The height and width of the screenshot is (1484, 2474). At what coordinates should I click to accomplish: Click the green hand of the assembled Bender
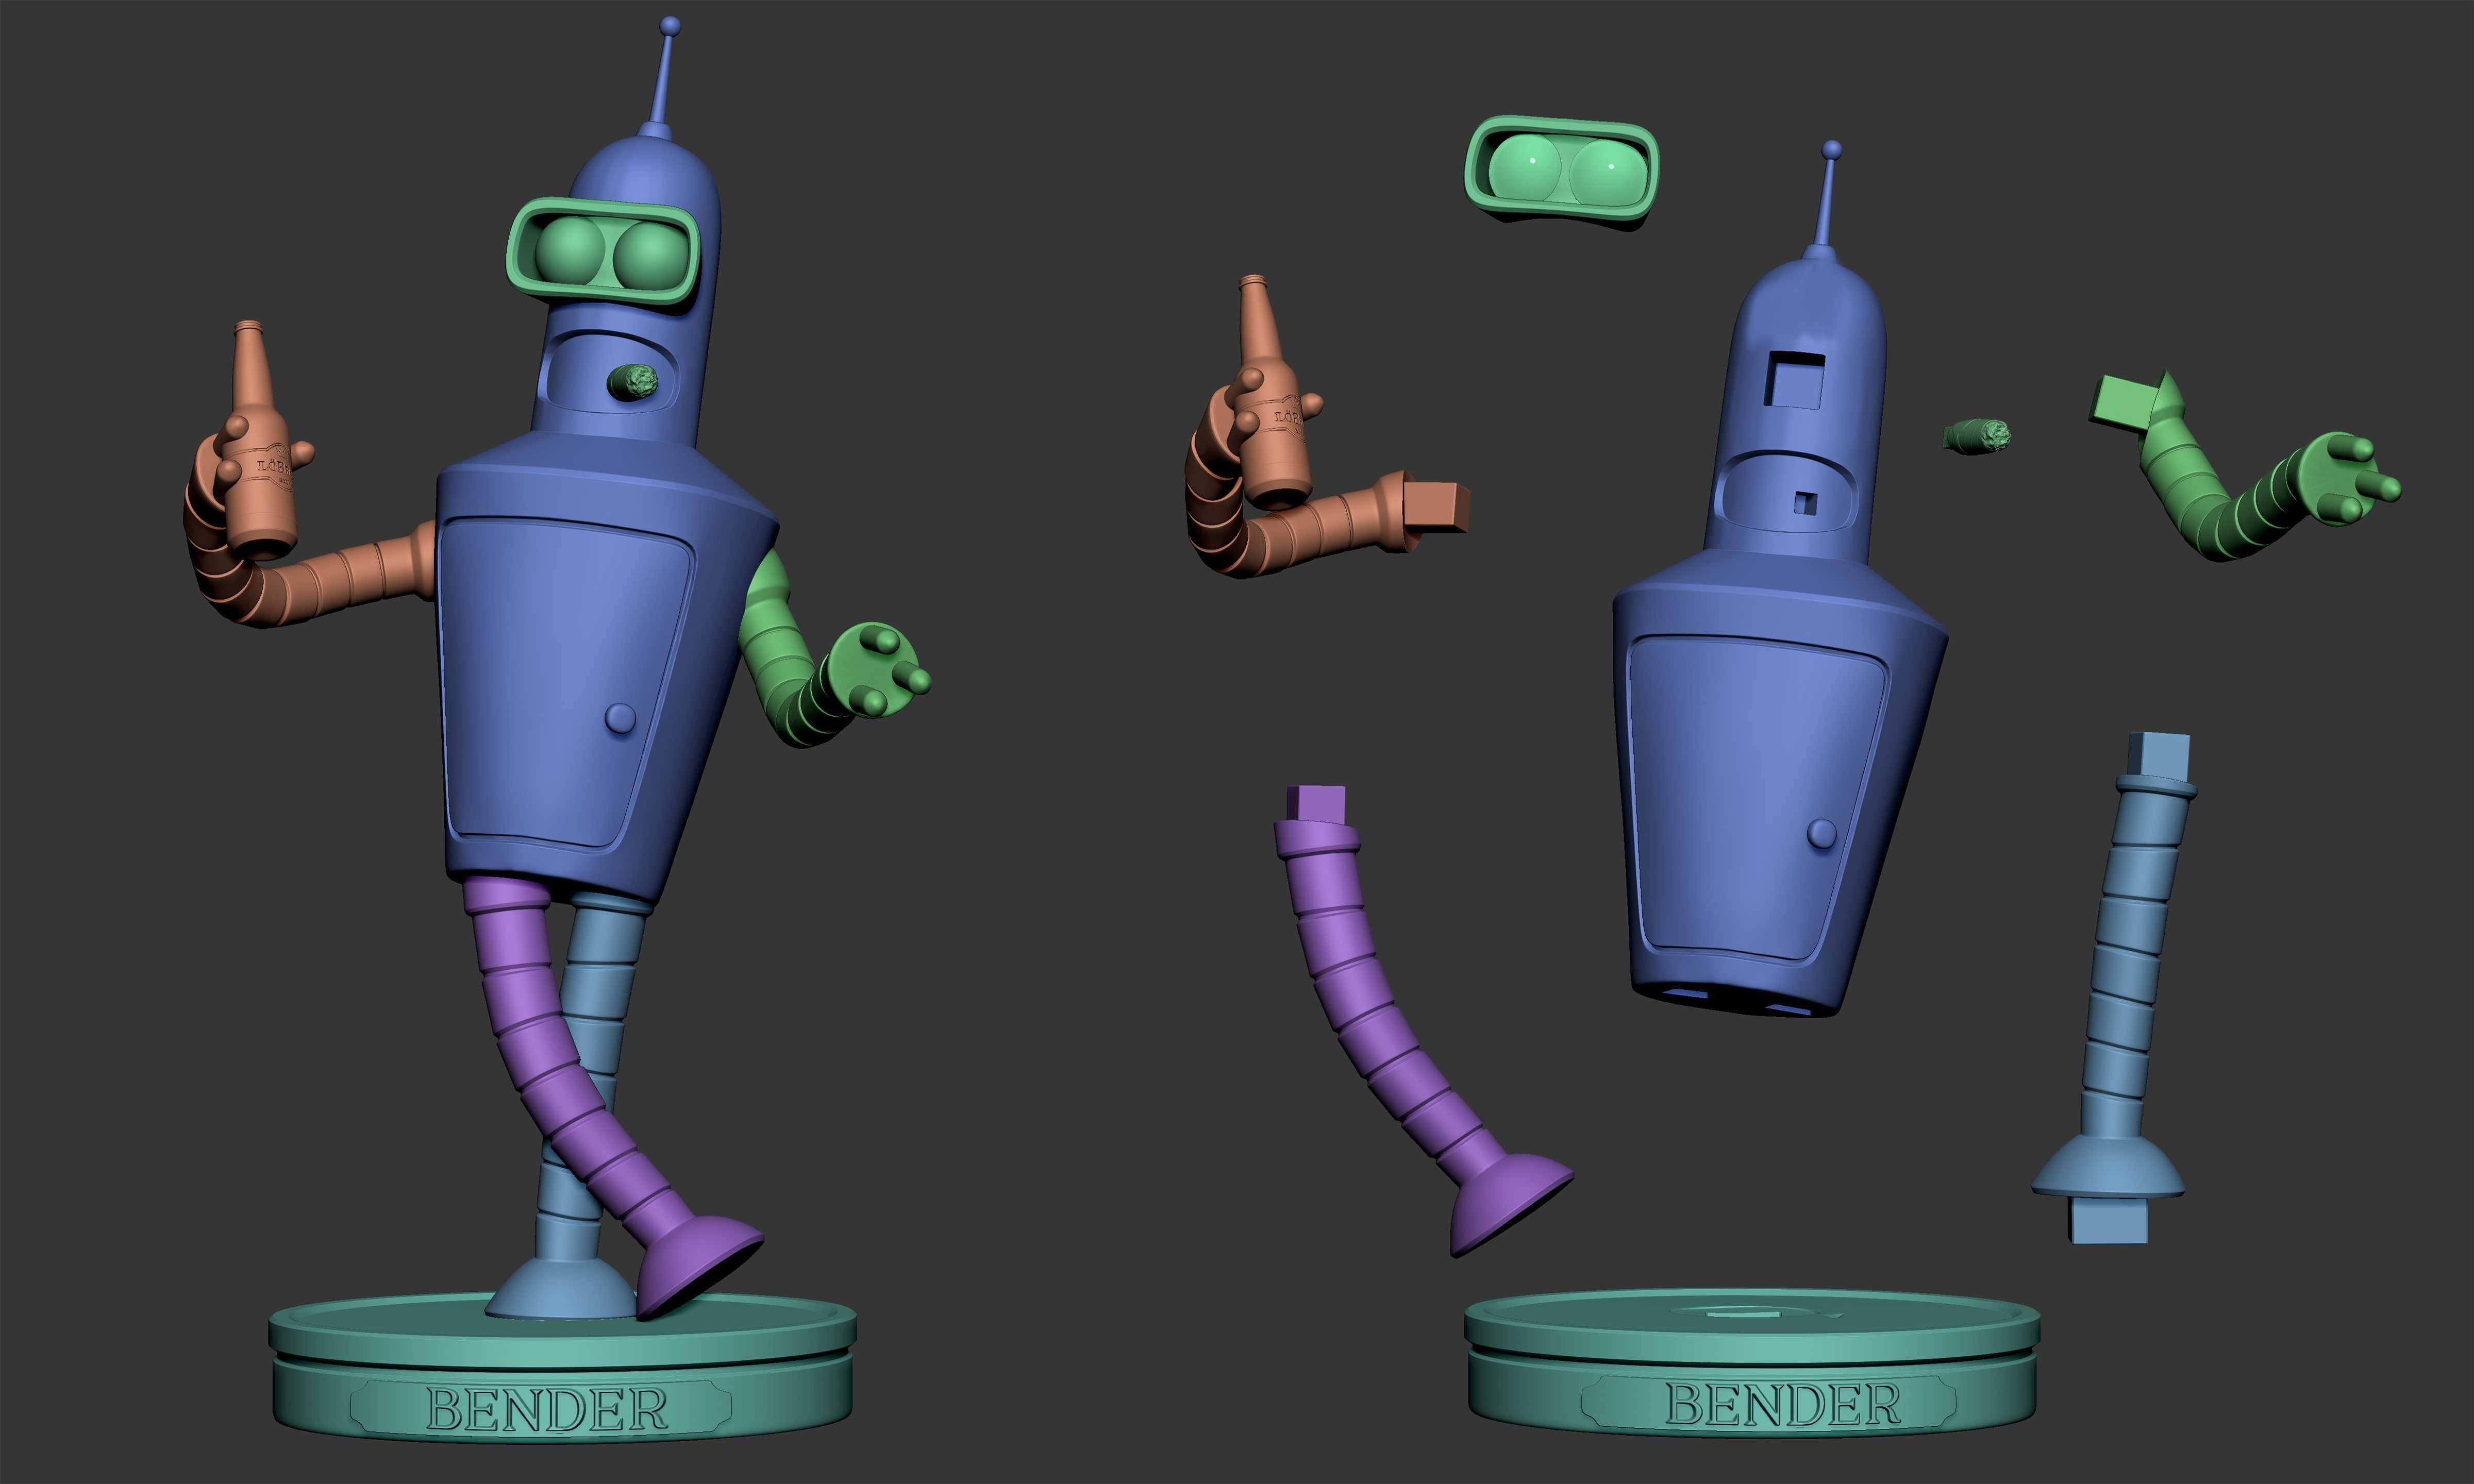tap(880, 670)
